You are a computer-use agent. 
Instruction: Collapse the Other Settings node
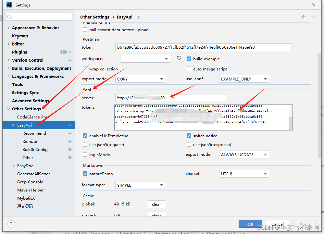tap(8, 109)
